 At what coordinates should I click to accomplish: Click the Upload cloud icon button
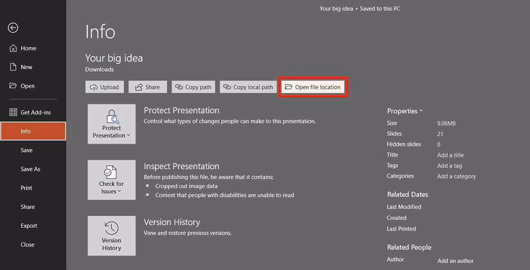pos(94,87)
